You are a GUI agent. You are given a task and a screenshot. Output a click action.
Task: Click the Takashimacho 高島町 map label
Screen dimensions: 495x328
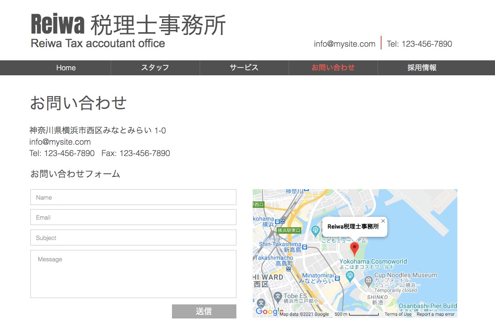pyautogui.click(x=274, y=260)
